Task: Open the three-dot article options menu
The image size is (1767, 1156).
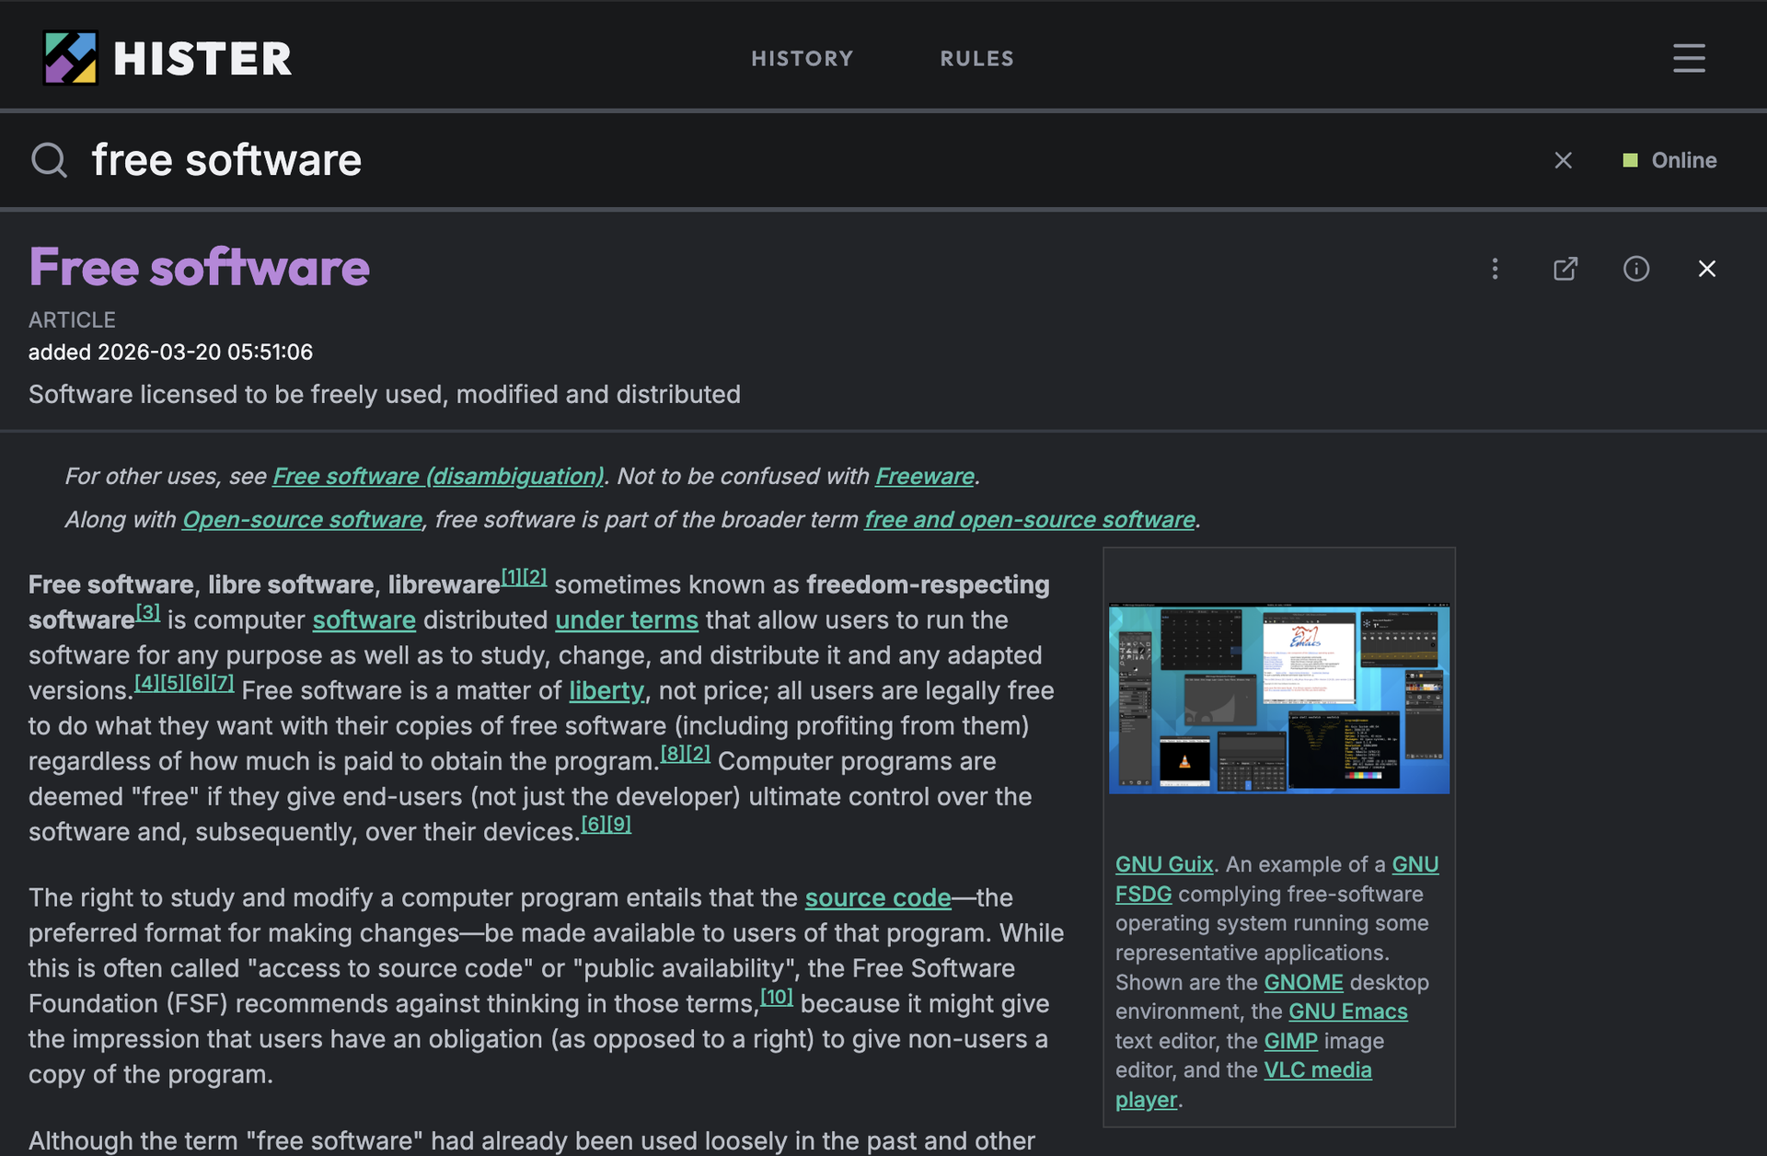Action: coord(1495,269)
